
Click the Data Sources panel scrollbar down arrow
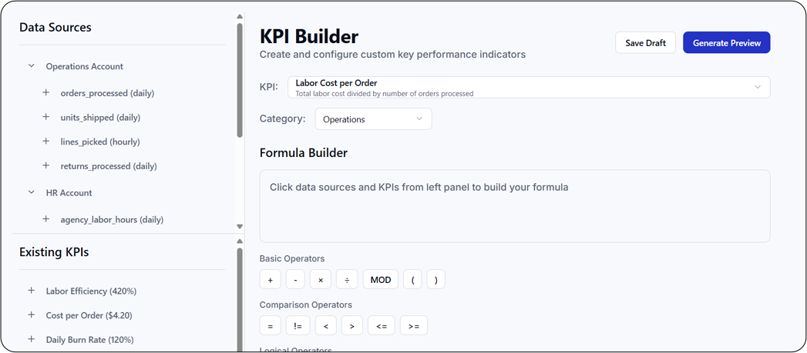click(x=240, y=226)
